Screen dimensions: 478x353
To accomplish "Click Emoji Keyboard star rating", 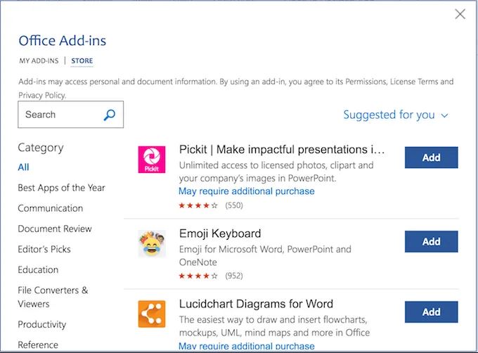I will click(198, 276).
